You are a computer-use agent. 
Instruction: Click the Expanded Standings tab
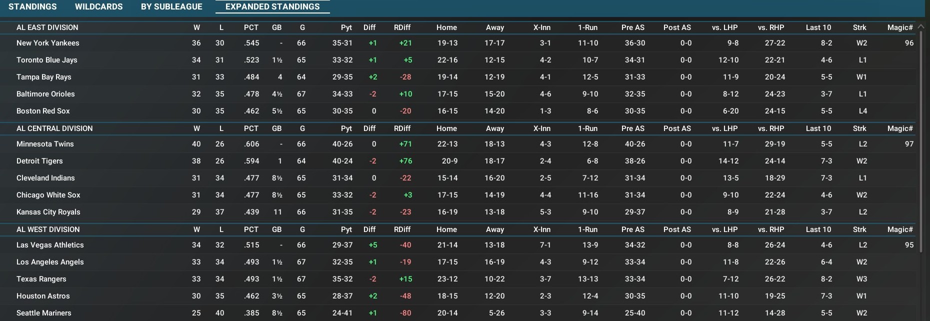coord(272,6)
